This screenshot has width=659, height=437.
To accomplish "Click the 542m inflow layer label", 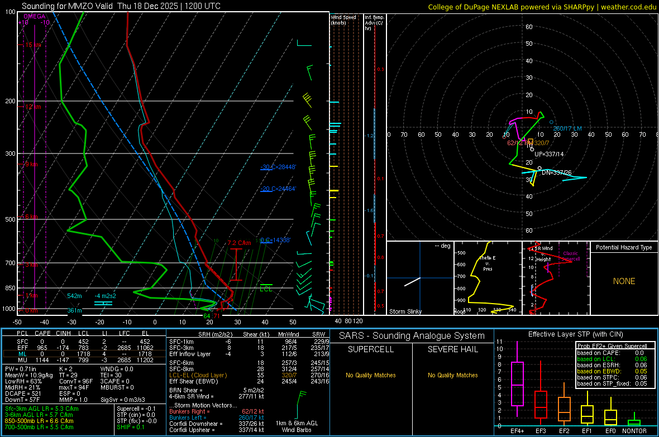I will 74,296.
